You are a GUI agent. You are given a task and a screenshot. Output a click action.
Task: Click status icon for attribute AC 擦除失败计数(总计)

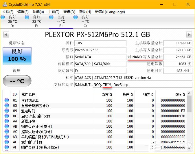[x=7, y=131]
